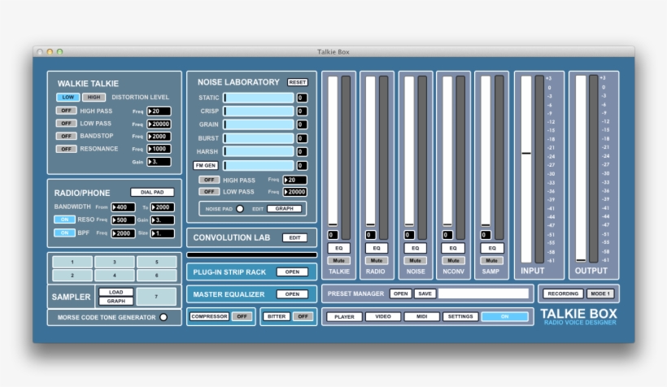Enable the Noise Pad radio button
667x387 pixels.
(x=240, y=209)
